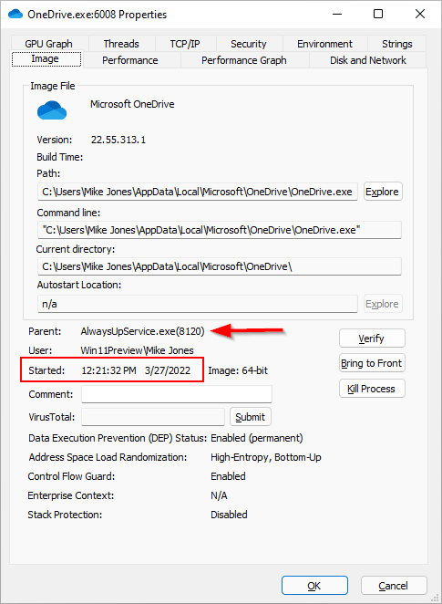Screen dimensions: 442x604
Task: Click the Kill Process button
Action: (372, 389)
